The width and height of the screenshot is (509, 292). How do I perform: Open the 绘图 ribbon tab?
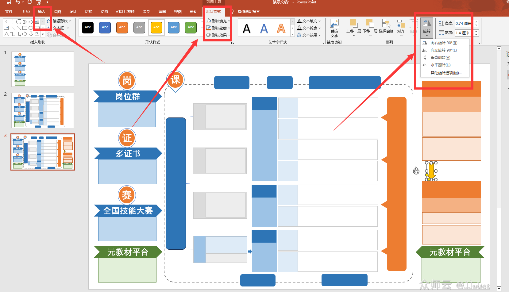click(57, 12)
